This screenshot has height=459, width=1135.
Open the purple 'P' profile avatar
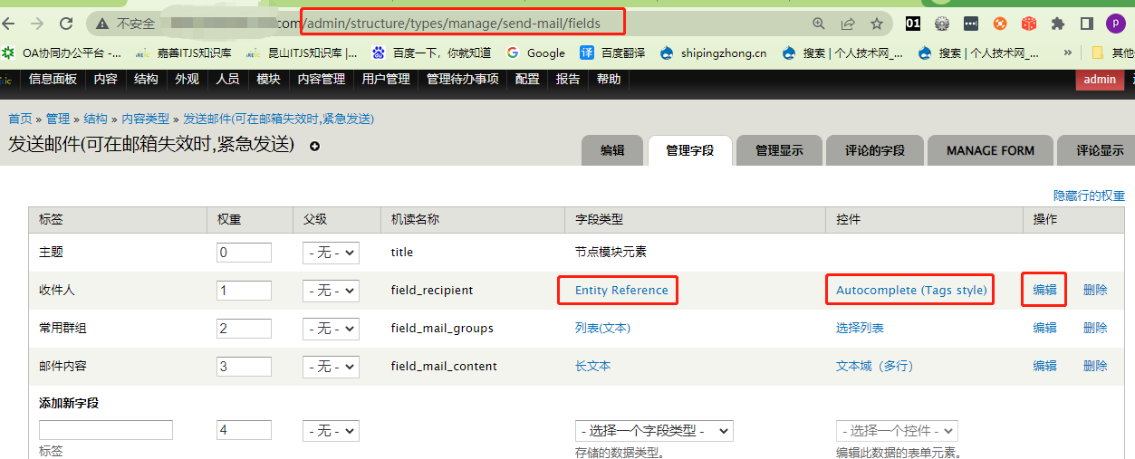[x=1116, y=24]
